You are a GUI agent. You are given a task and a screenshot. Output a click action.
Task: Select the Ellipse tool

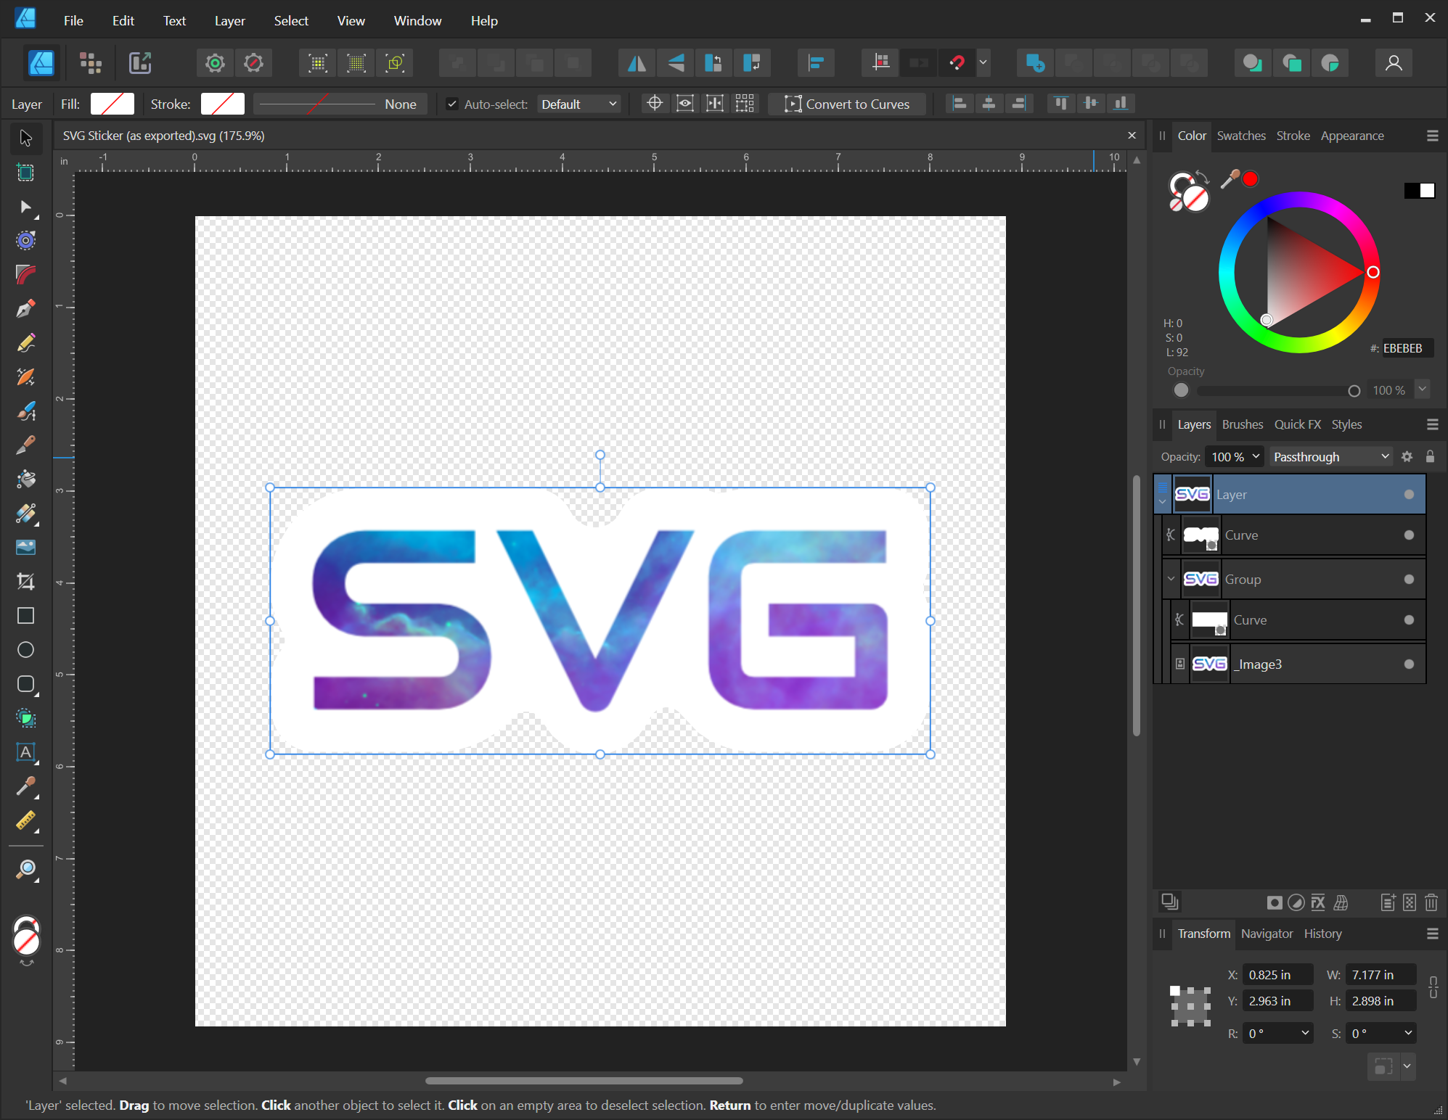[x=25, y=650]
